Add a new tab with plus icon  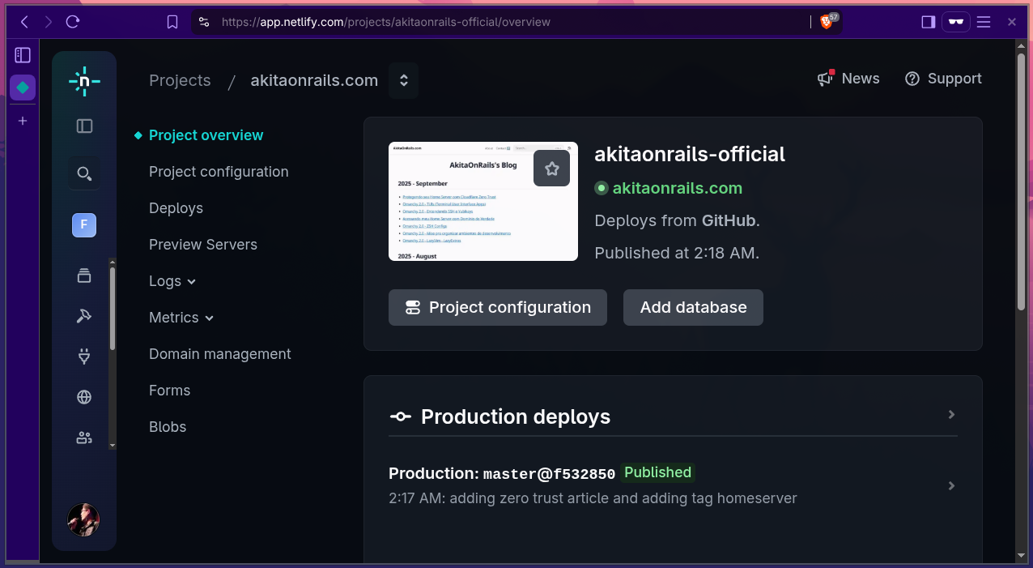click(x=23, y=121)
